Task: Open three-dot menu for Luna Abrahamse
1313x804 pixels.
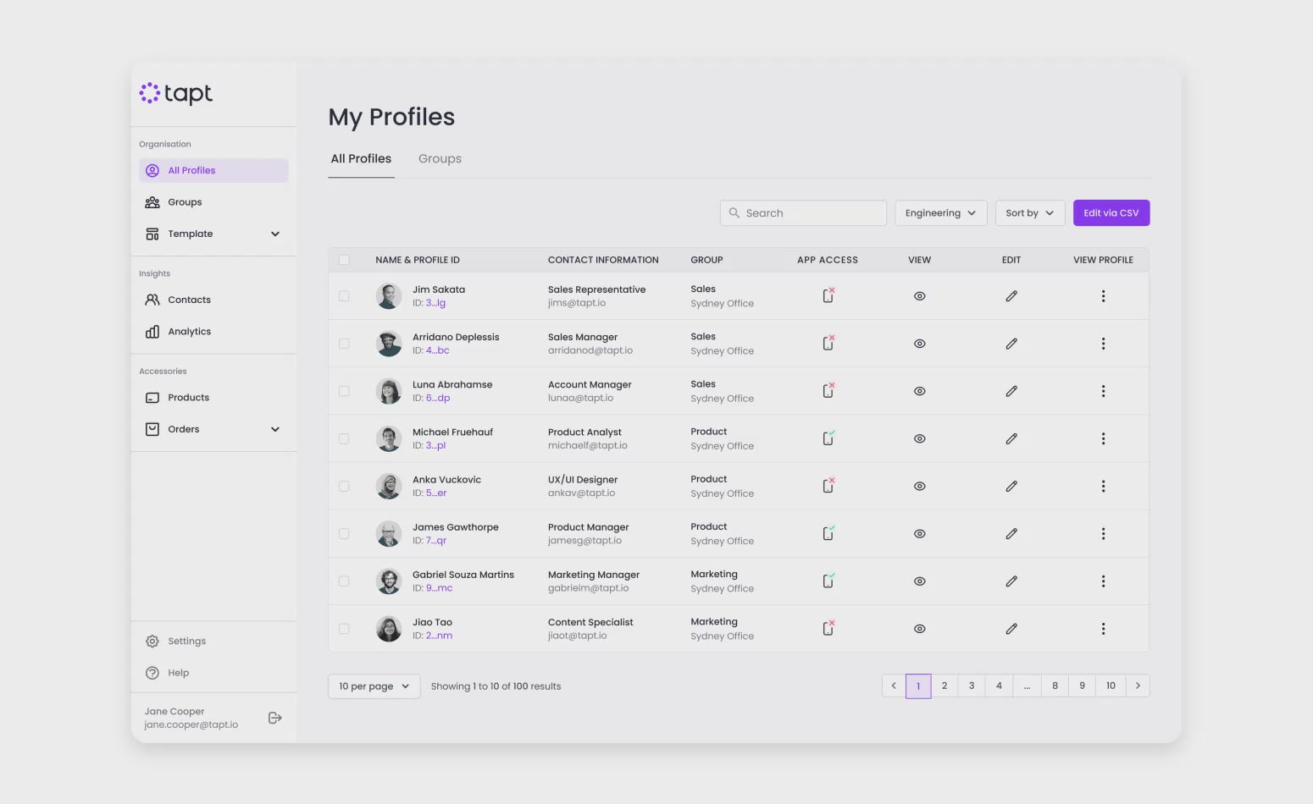Action: coord(1102,391)
